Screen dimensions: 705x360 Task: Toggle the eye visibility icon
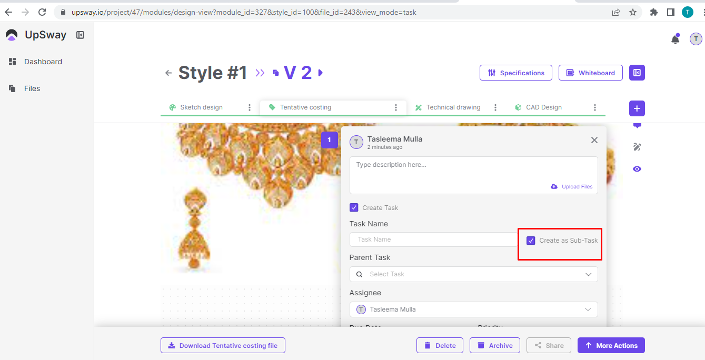(x=637, y=169)
